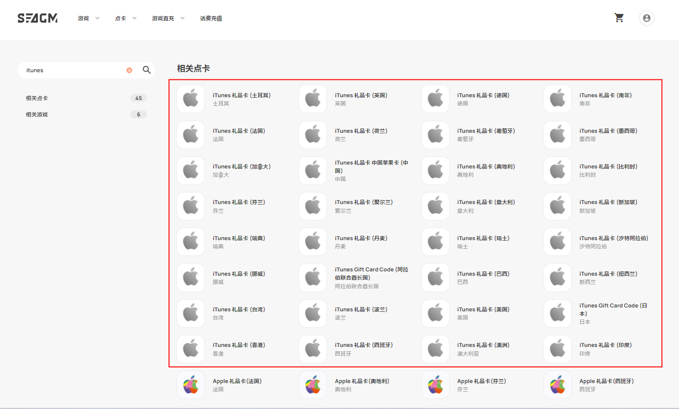Click the Apple icon for iTunes 礼品卡 (丹麦)
679x409 pixels.
[x=313, y=242]
